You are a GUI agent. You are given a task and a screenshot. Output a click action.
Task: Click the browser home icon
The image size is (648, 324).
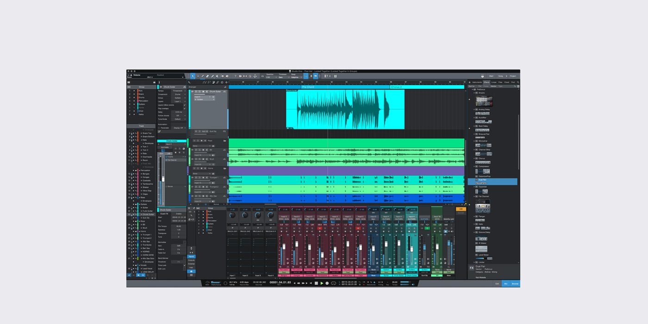coord(469,82)
